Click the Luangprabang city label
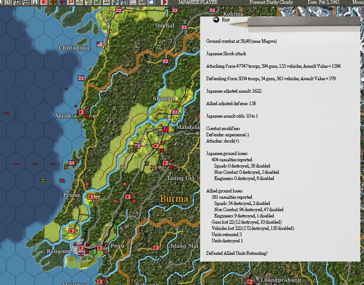Viewport: 364px width, 285px height. point(281,280)
